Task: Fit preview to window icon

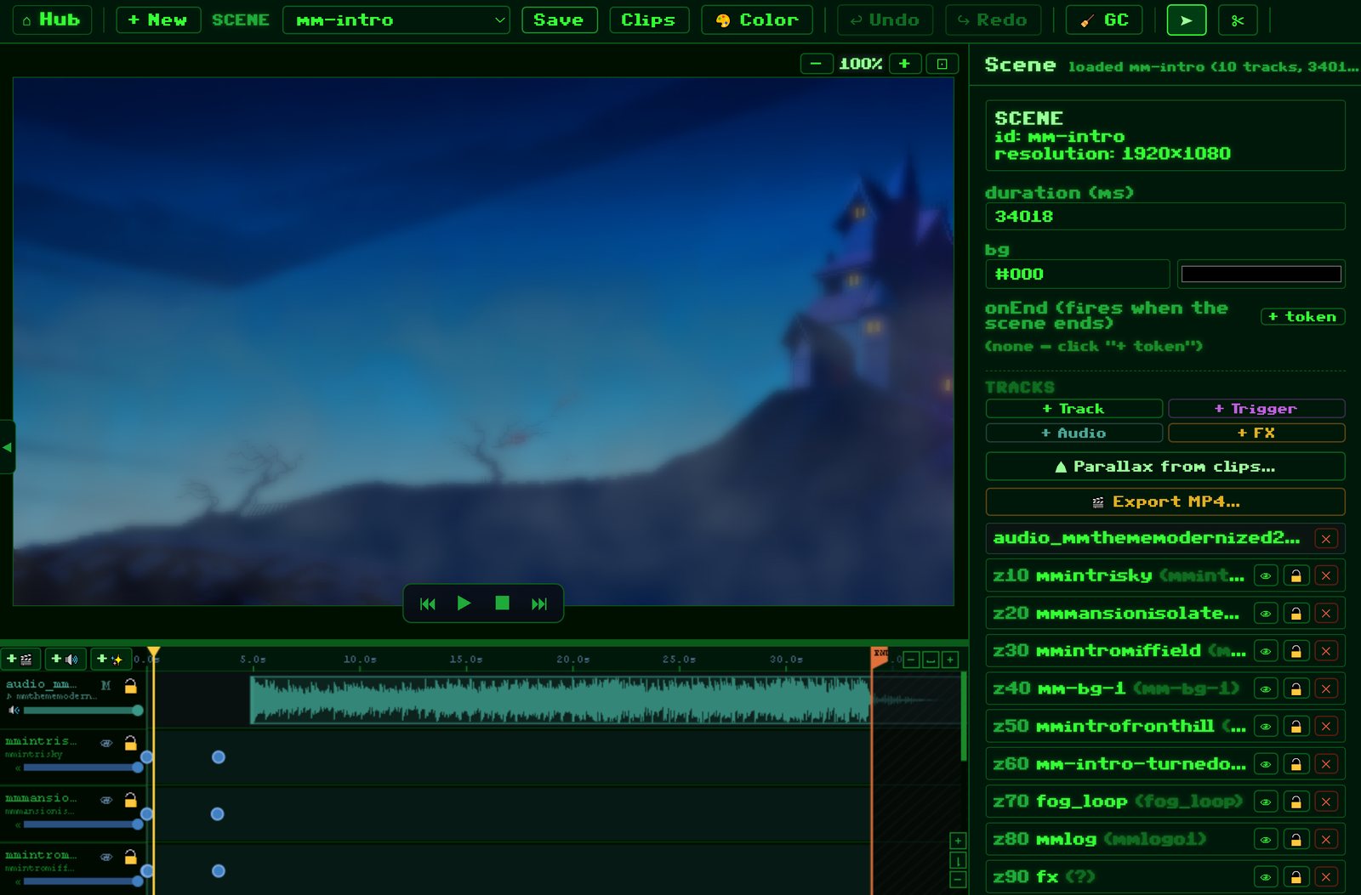Action: click(x=942, y=64)
